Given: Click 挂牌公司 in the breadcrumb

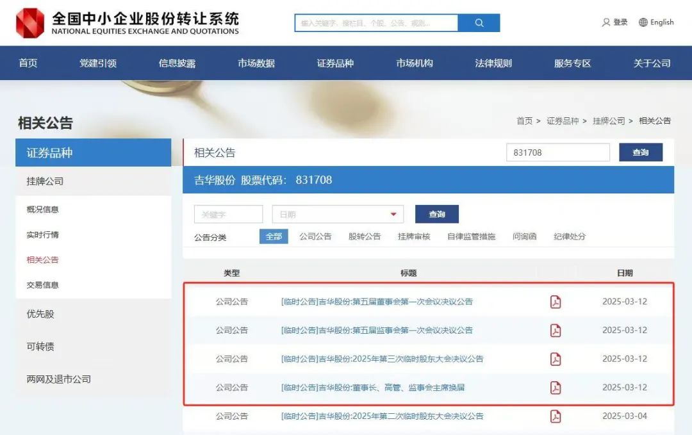Looking at the screenshot, I should click(609, 121).
